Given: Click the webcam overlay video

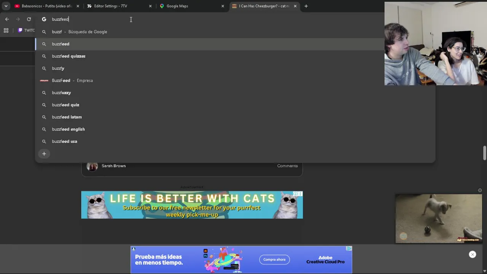Looking at the screenshot, I should click(436, 43).
